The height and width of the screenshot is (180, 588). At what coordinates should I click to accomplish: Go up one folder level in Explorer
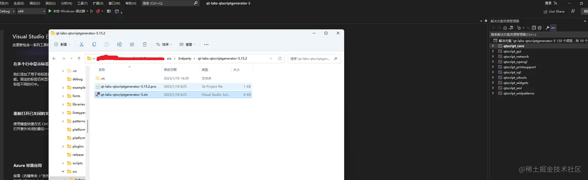coord(79,59)
